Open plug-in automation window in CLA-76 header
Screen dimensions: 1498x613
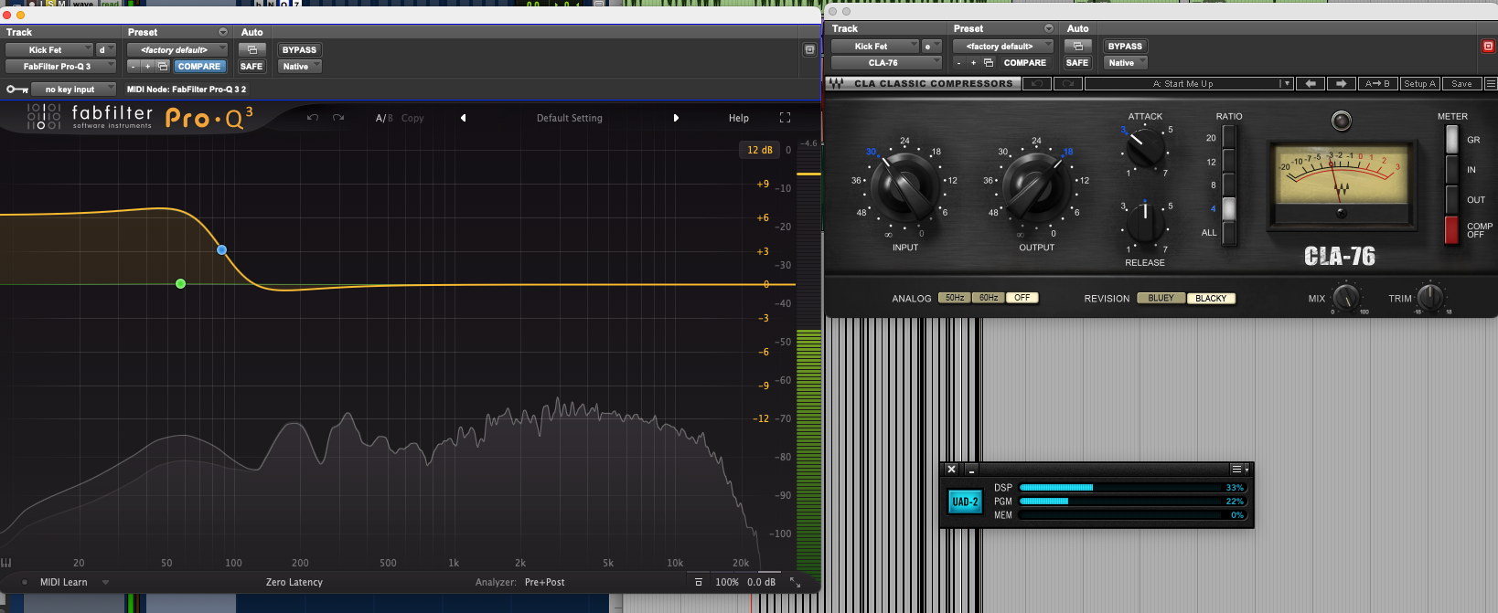tap(1077, 47)
